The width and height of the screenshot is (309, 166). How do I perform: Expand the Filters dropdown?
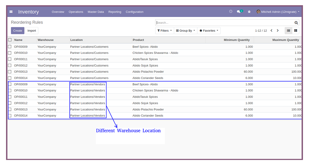point(165,31)
